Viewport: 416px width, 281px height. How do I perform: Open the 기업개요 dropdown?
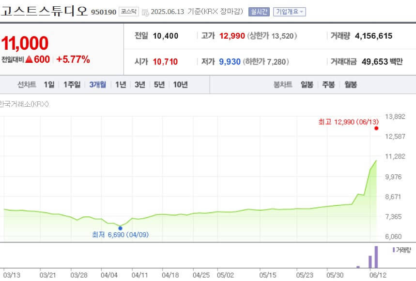pos(289,11)
